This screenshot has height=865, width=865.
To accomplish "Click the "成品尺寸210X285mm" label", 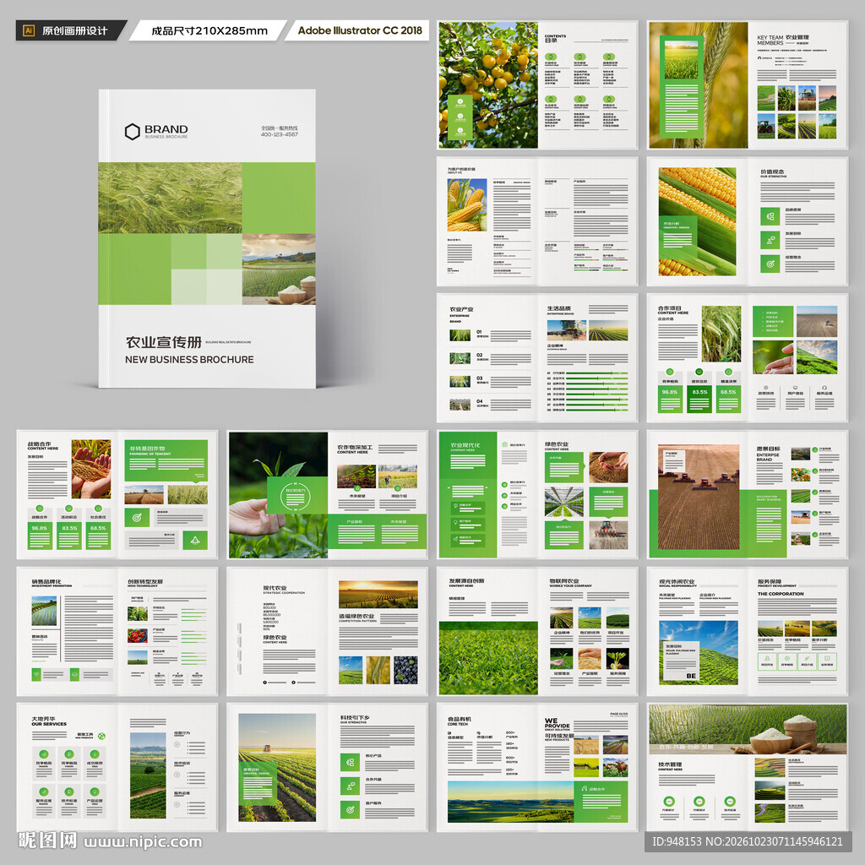I will click(x=209, y=31).
